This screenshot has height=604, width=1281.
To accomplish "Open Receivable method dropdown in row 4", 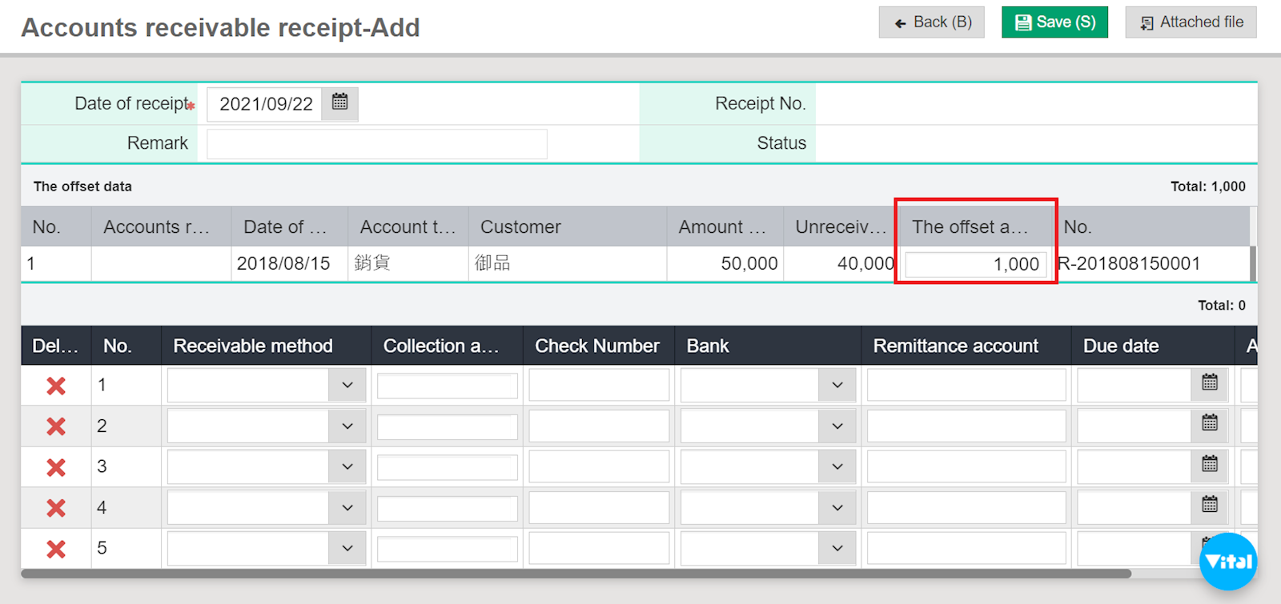I will [x=347, y=507].
